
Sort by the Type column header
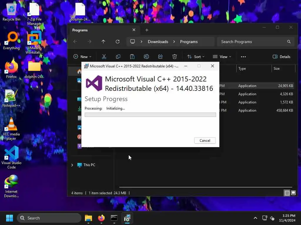tap(254, 69)
